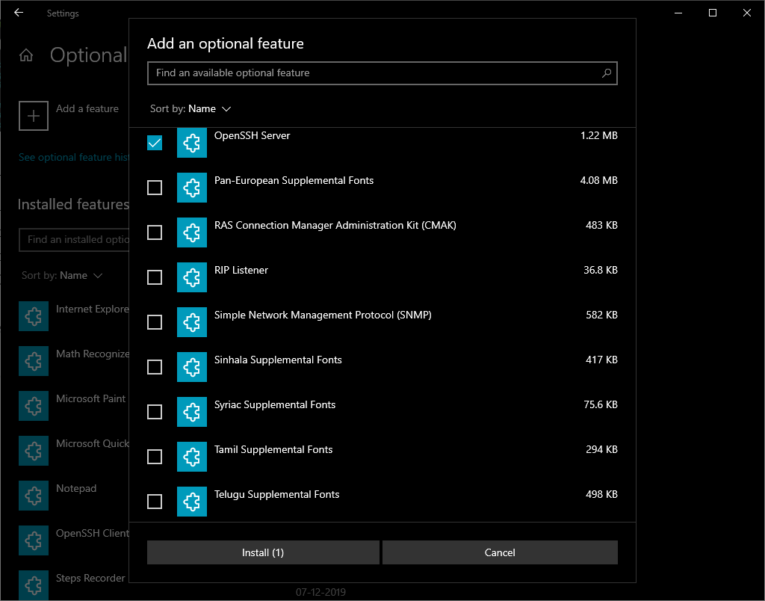The image size is (765, 601).
Task: Check the Pan-European Supplemental Fonts checkbox
Action: point(155,188)
